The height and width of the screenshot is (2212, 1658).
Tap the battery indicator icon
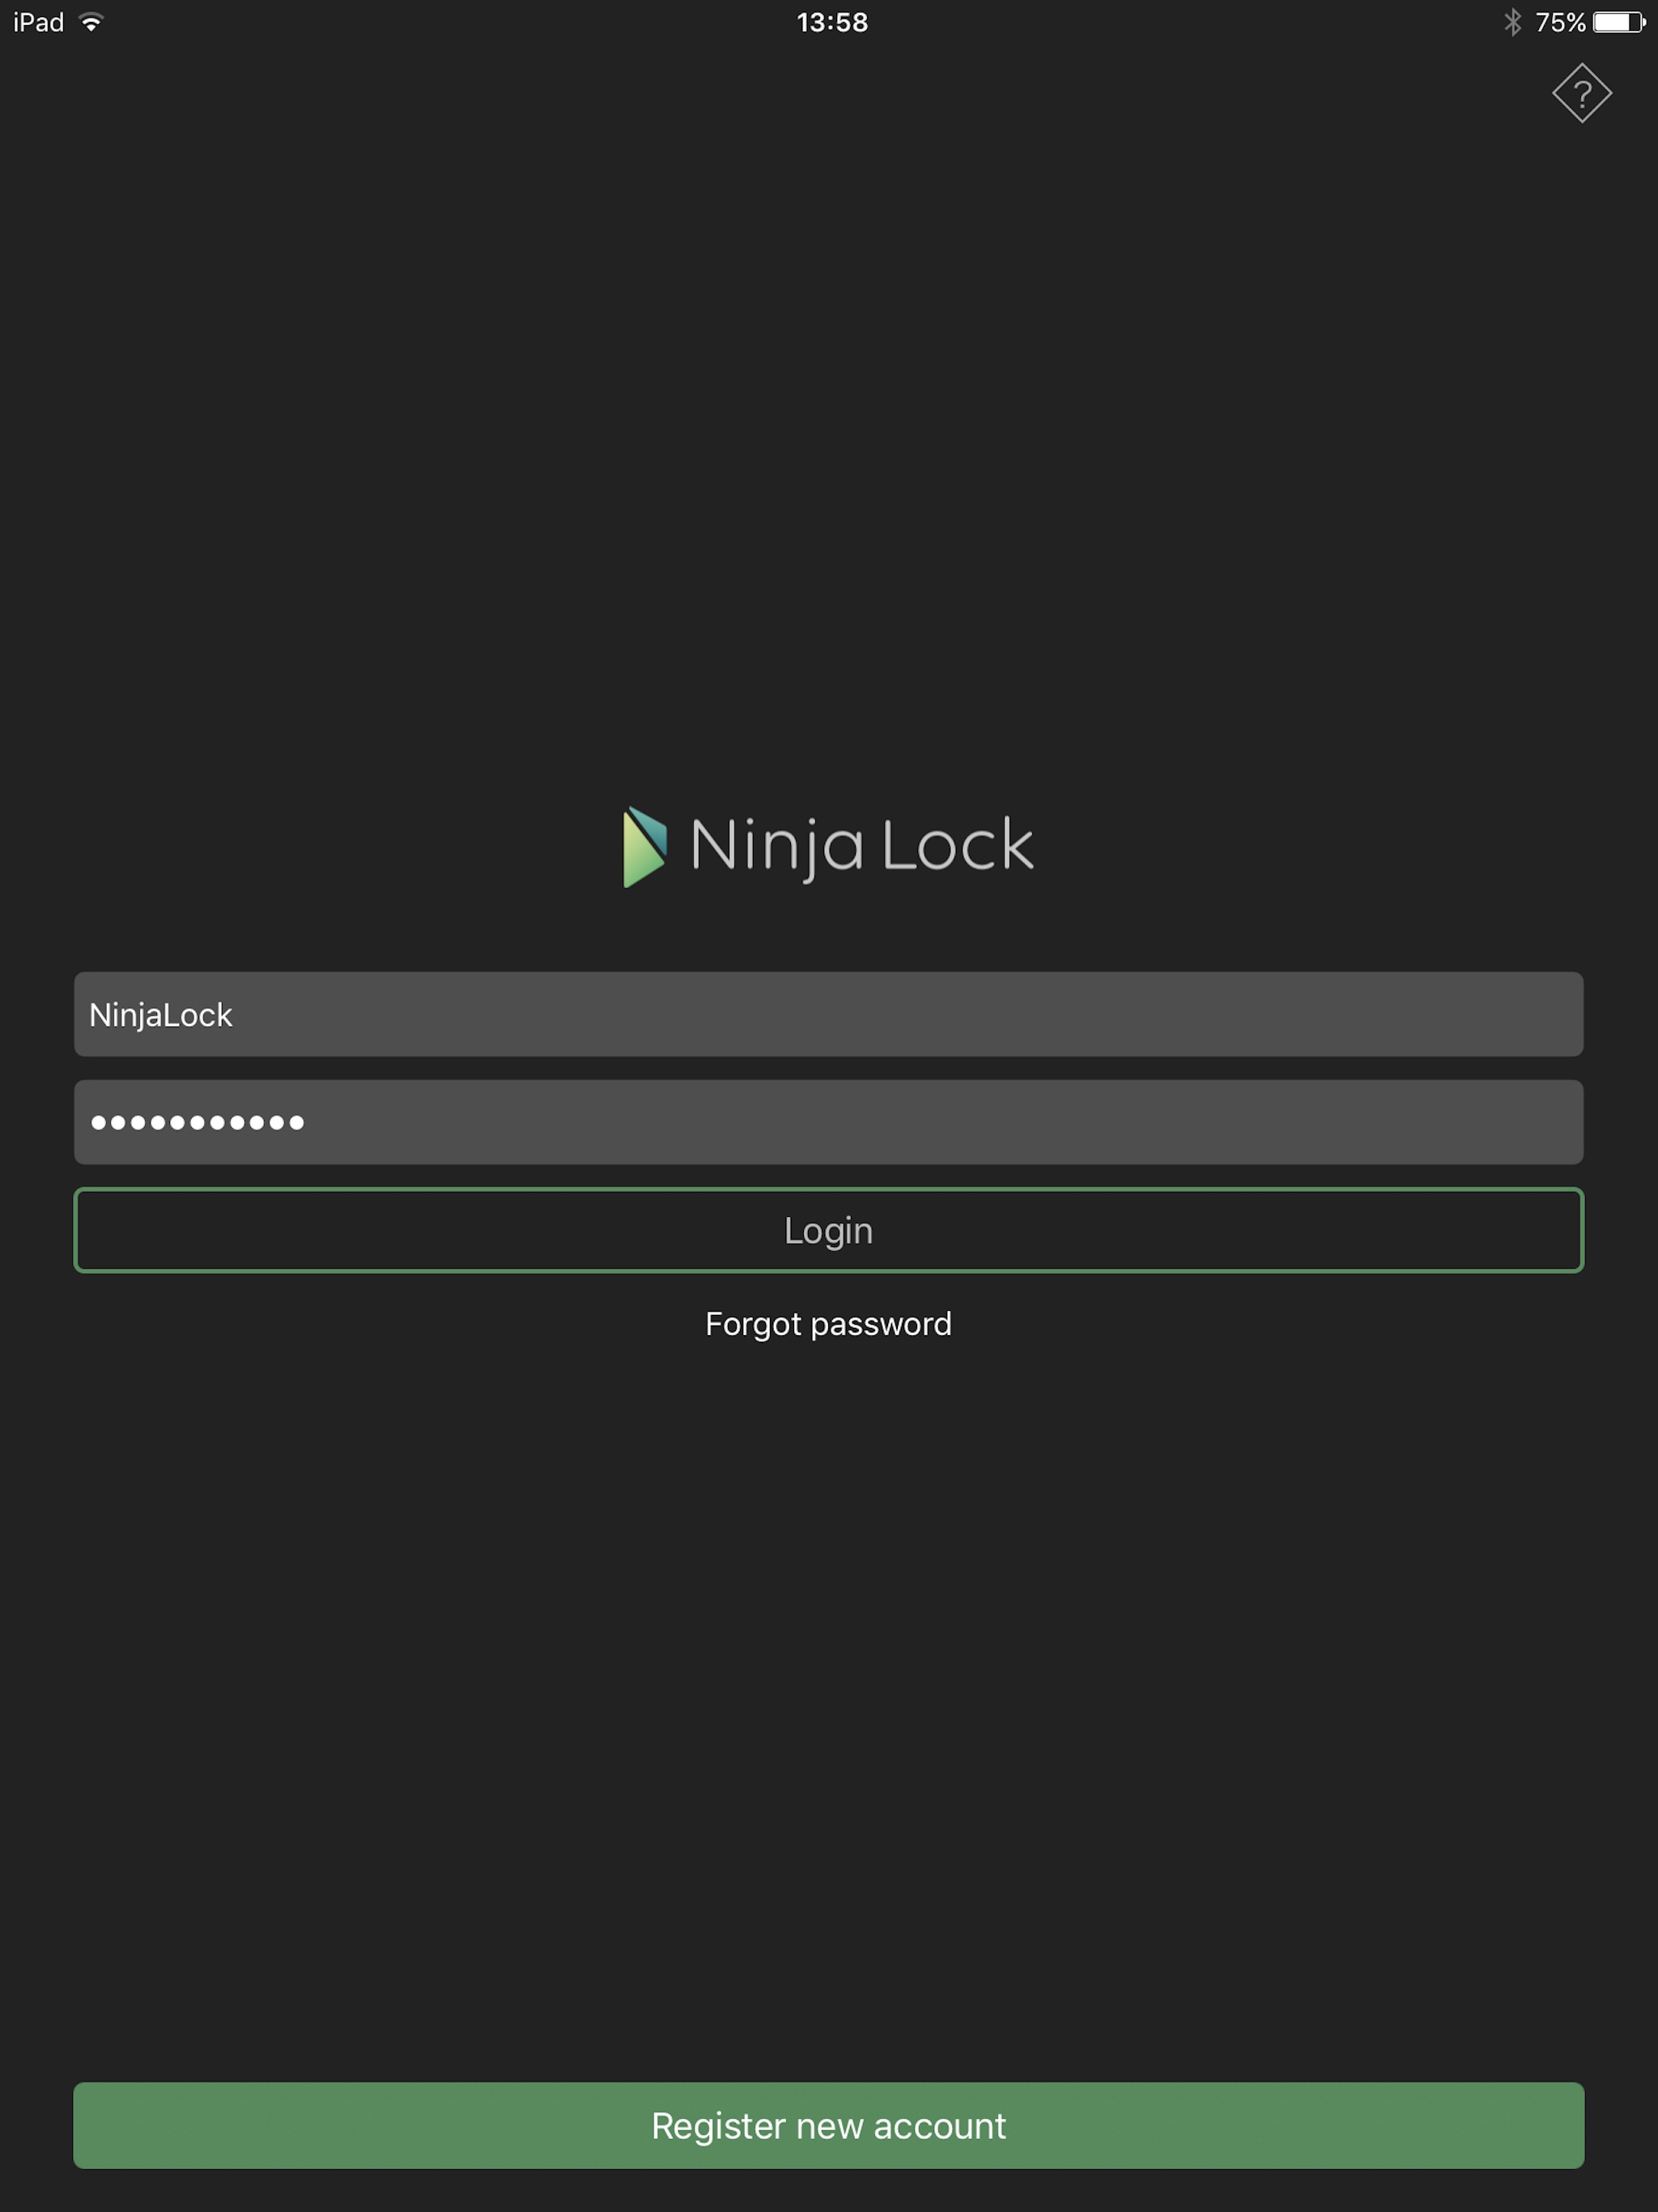coord(1619,22)
